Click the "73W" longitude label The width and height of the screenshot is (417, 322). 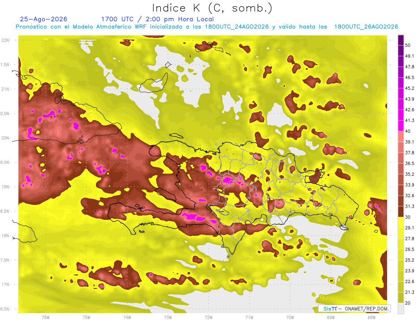coord(168,317)
